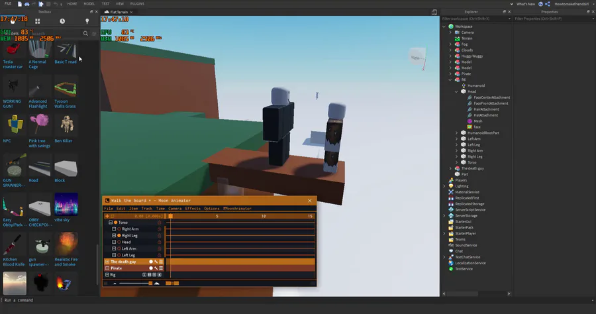The height and width of the screenshot is (314, 596).
Task: Click the Toolbox search input field
Action: [56, 33]
